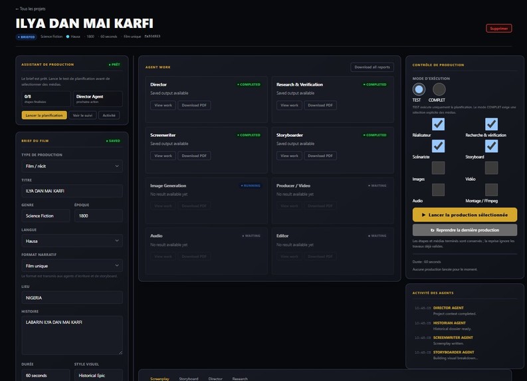Click the Editor card title
527x381 pixels.
(282, 236)
